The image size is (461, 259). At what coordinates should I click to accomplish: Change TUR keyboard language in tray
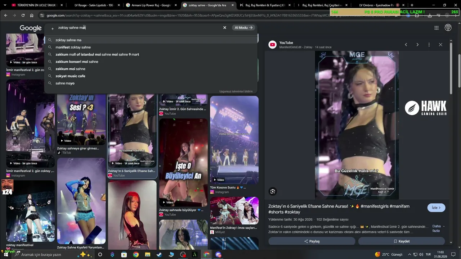click(428, 255)
